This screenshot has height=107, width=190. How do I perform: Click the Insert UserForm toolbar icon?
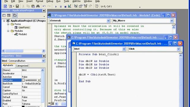(x=10, y=6)
